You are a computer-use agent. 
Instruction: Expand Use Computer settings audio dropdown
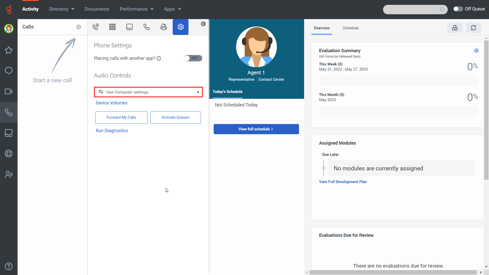148,92
